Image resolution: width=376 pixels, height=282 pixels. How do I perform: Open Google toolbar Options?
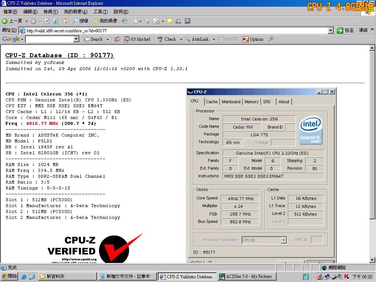tap(253, 39)
